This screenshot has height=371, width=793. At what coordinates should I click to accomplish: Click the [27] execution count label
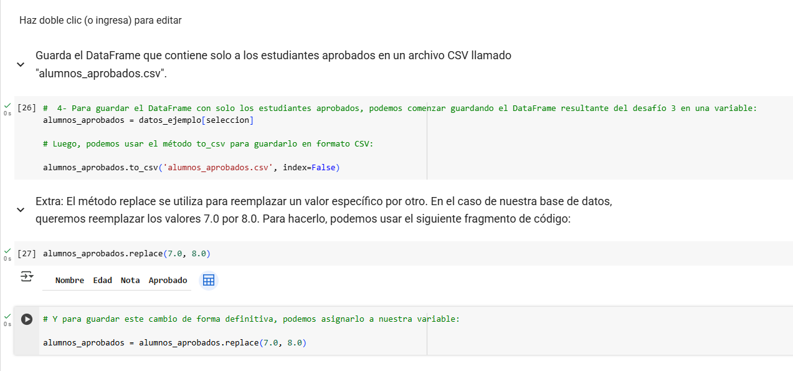coord(27,254)
